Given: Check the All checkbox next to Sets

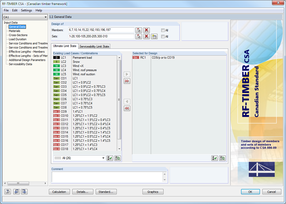Looking at the screenshot, I should tap(163, 36).
